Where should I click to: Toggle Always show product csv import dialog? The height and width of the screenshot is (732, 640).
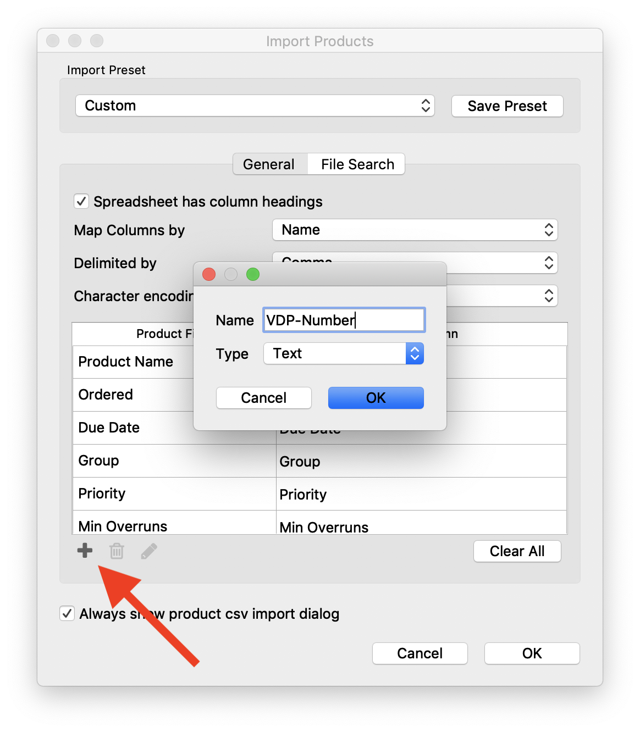[x=67, y=613]
